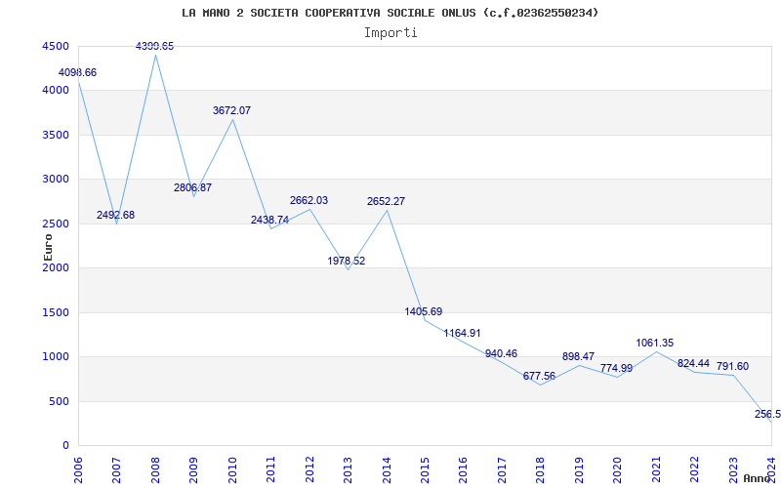Select data label 2662.03

click(308, 200)
